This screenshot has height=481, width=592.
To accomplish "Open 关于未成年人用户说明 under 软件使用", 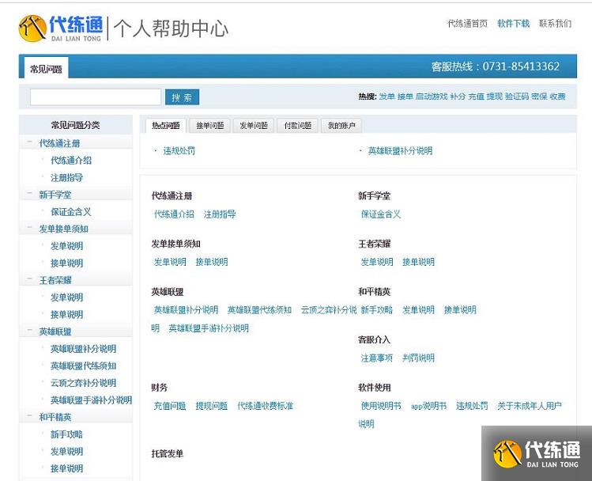I will click(530, 406).
